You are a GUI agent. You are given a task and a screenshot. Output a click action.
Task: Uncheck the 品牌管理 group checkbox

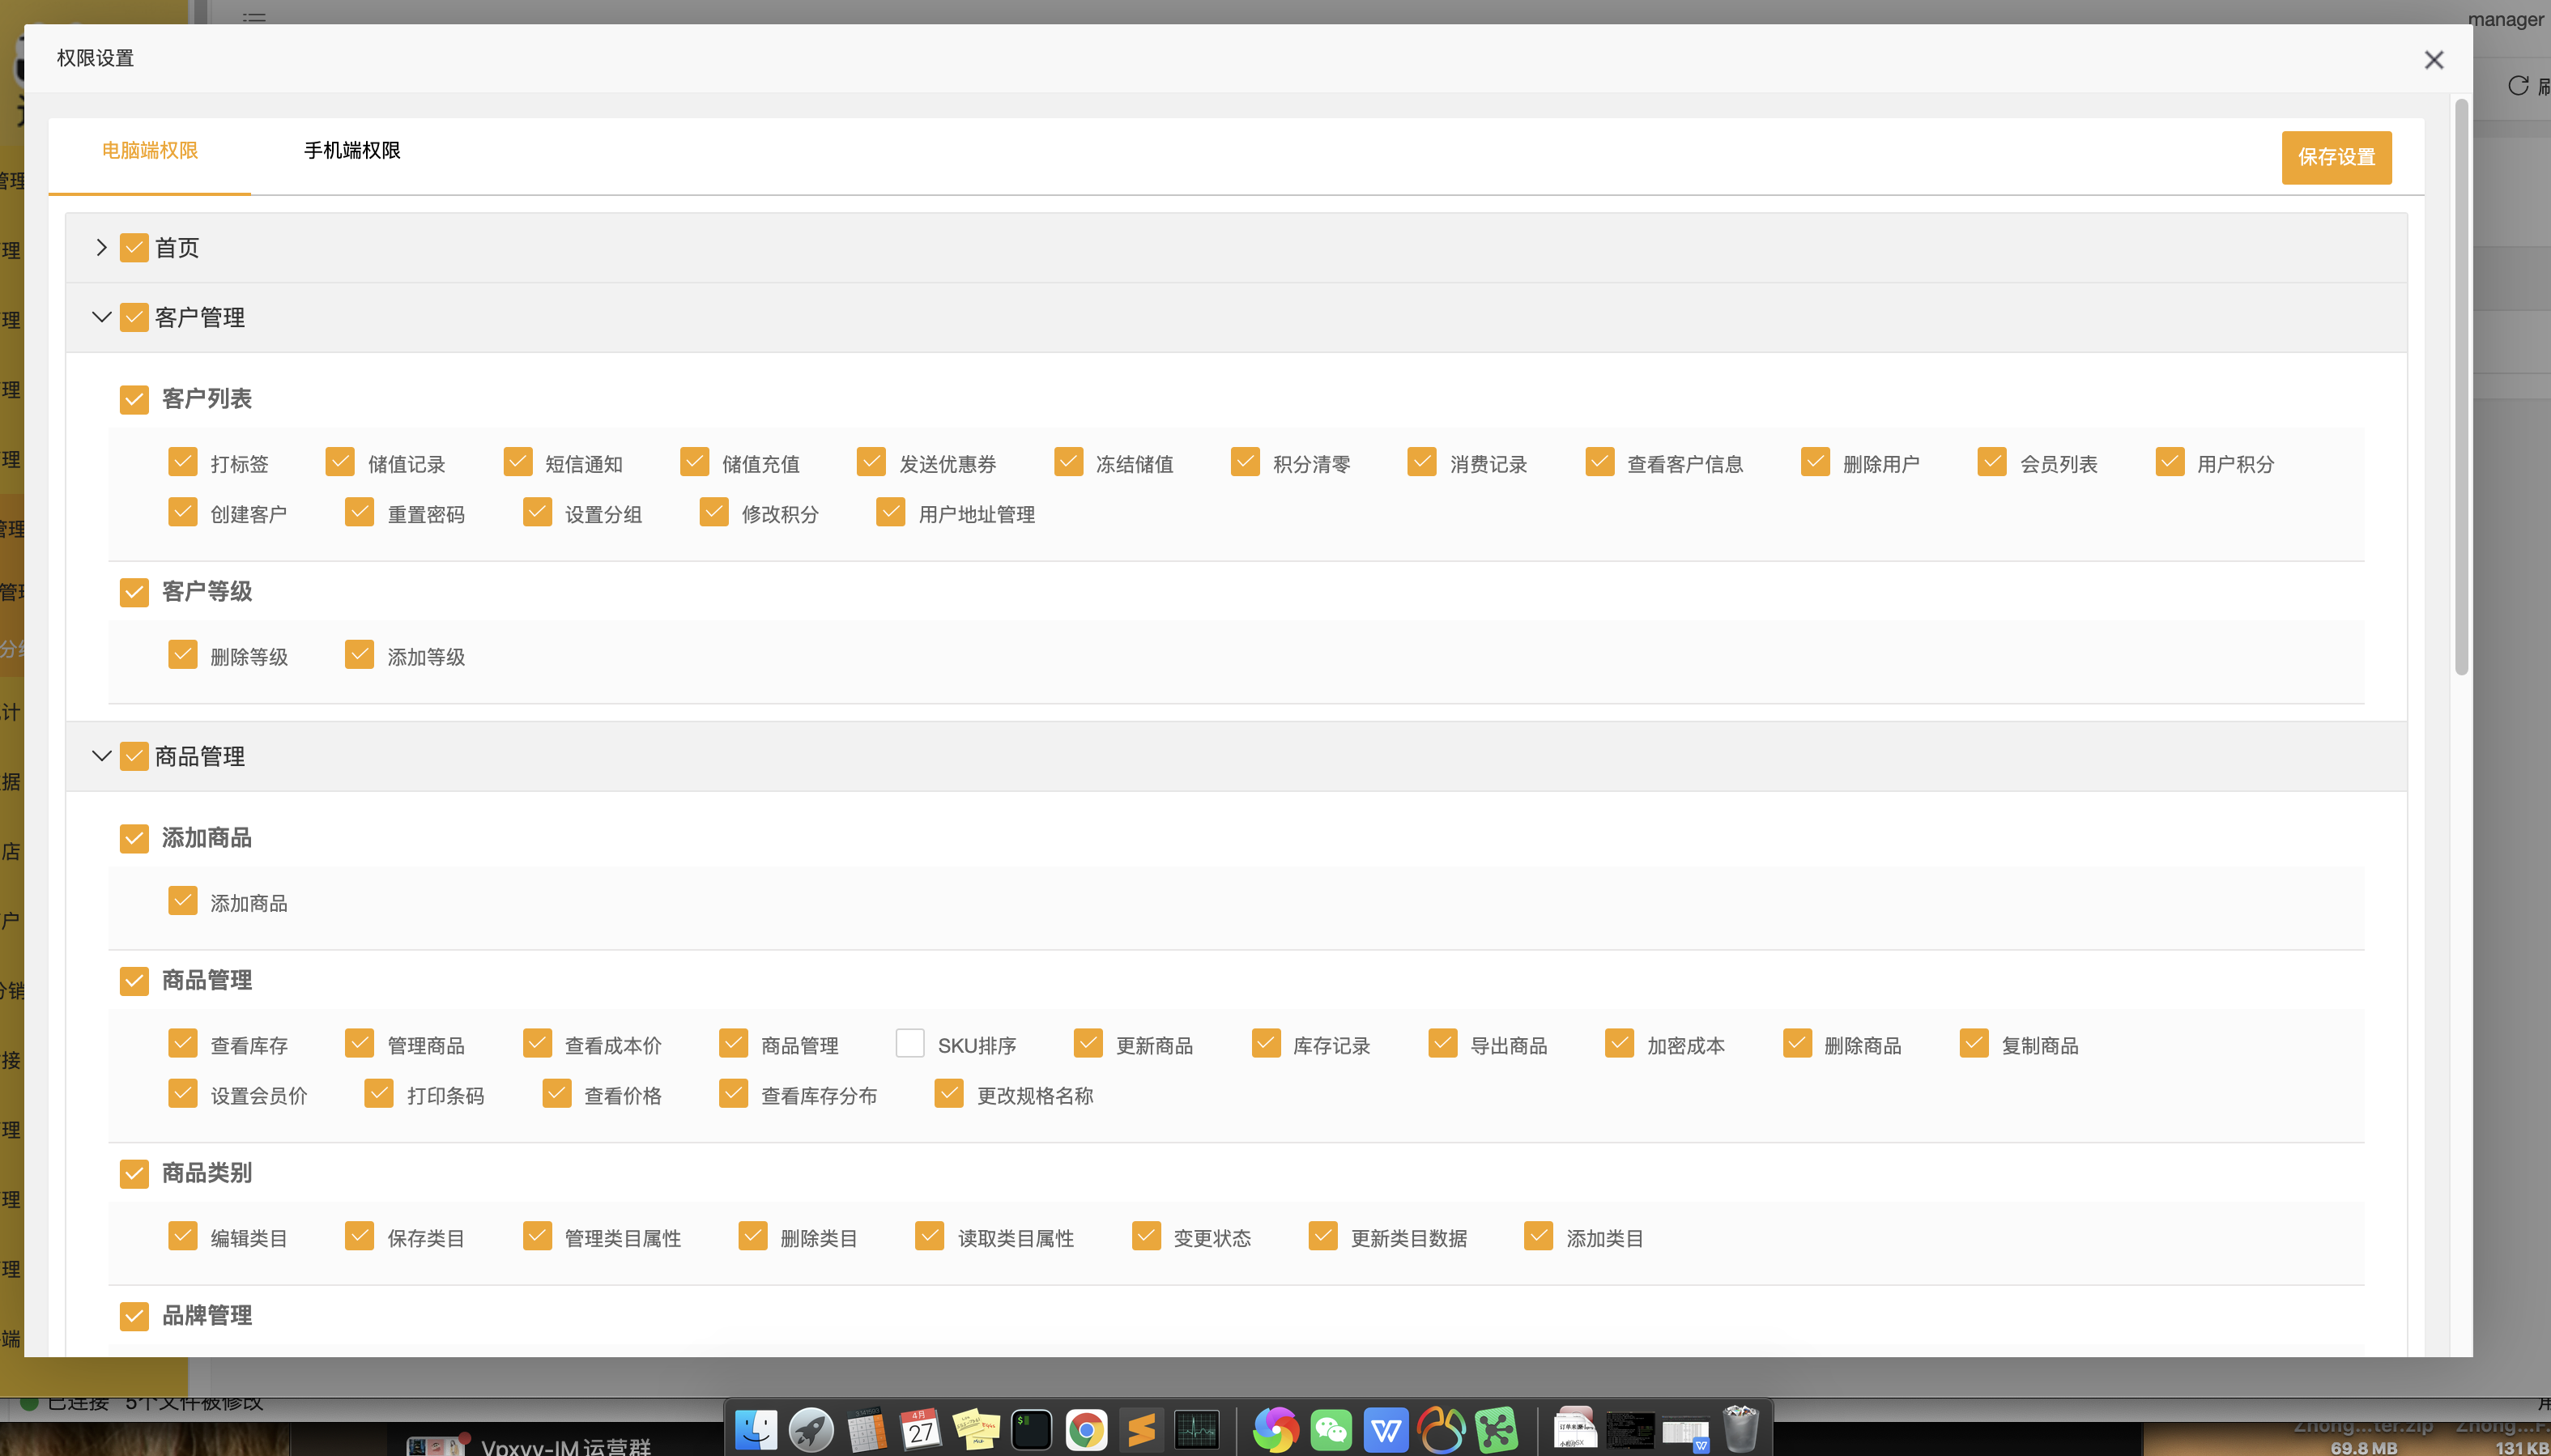tap(134, 1316)
